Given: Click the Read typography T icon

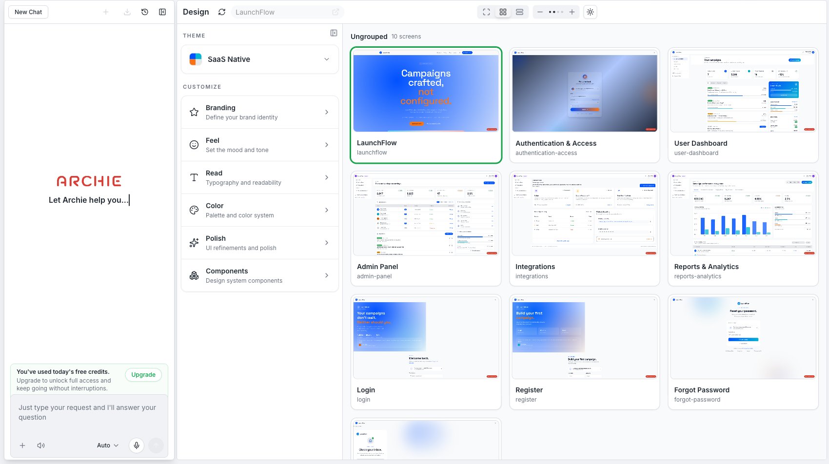Looking at the screenshot, I should point(194,177).
